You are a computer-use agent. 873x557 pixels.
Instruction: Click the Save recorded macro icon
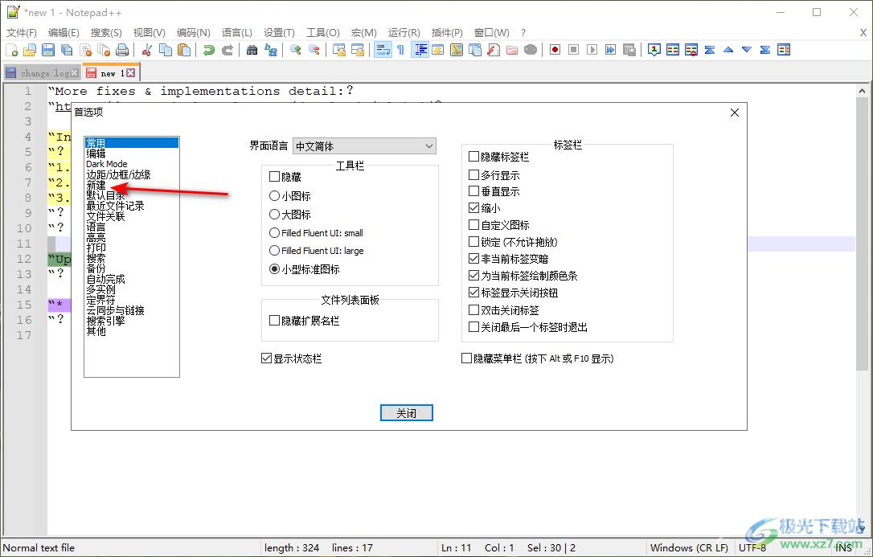(629, 50)
